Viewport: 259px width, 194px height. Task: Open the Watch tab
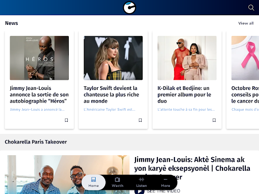pyautogui.click(x=117, y=182)
